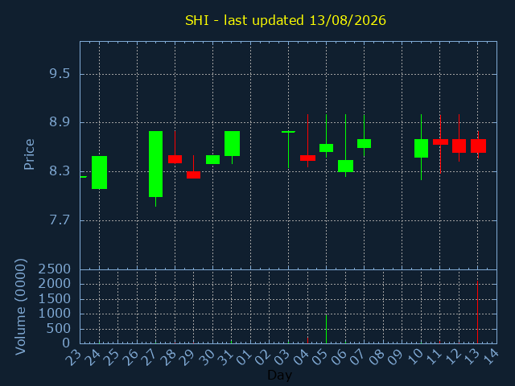Image resolution: width=515 pixels, height=386 pixels.
Task: Click the 9.5 price axis label
Action: 60,74
